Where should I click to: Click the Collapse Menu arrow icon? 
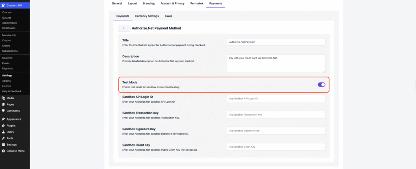(x=3, y=151)
